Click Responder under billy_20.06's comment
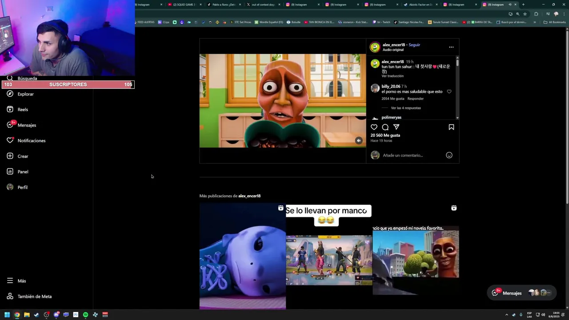 click(x=416, y=99)
